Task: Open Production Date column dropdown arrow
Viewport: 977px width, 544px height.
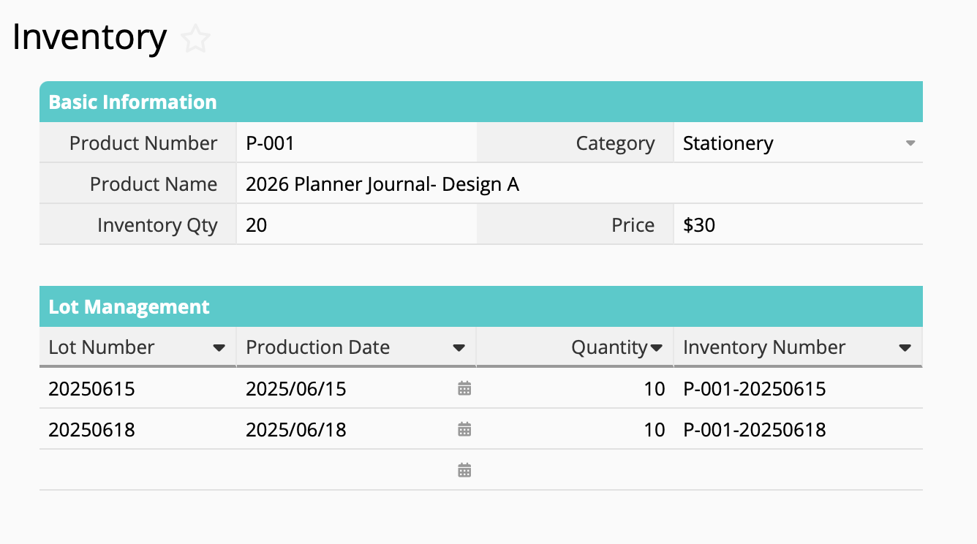Action: click(x=459, y=348)
